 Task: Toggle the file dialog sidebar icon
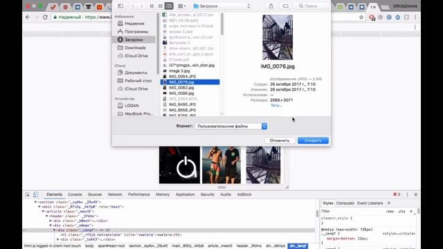[x=120, y=6]
